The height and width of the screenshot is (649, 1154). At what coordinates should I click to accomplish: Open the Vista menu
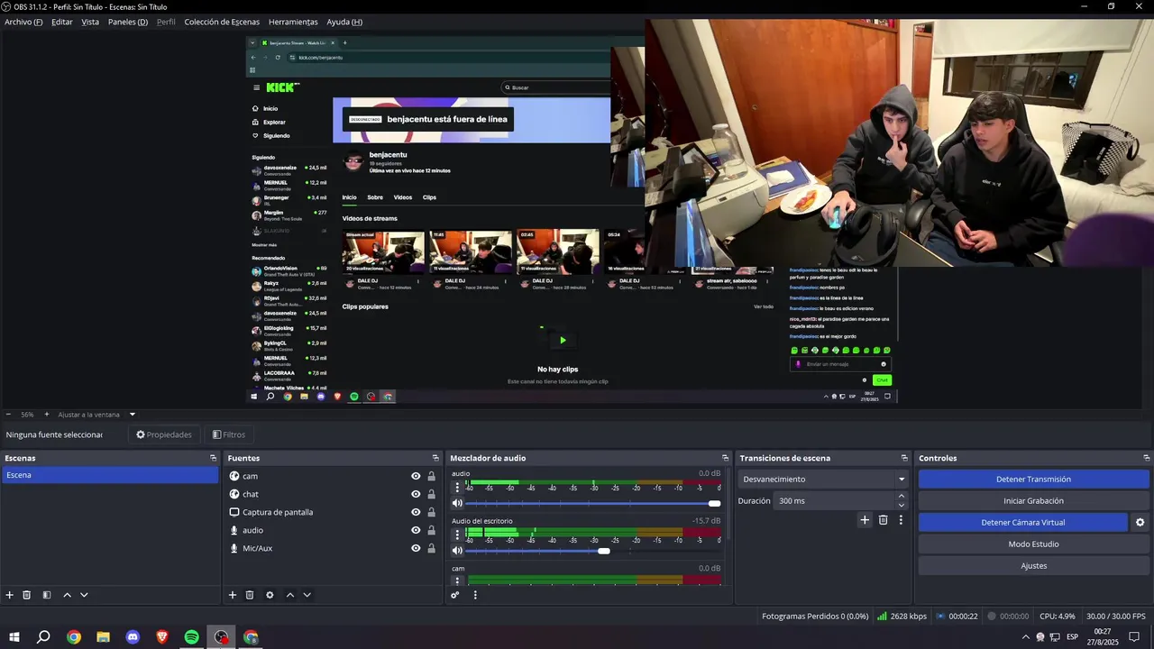90,22
